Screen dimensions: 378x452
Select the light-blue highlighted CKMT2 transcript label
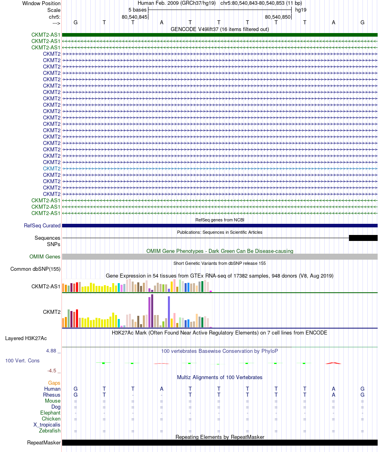(52, 168)
